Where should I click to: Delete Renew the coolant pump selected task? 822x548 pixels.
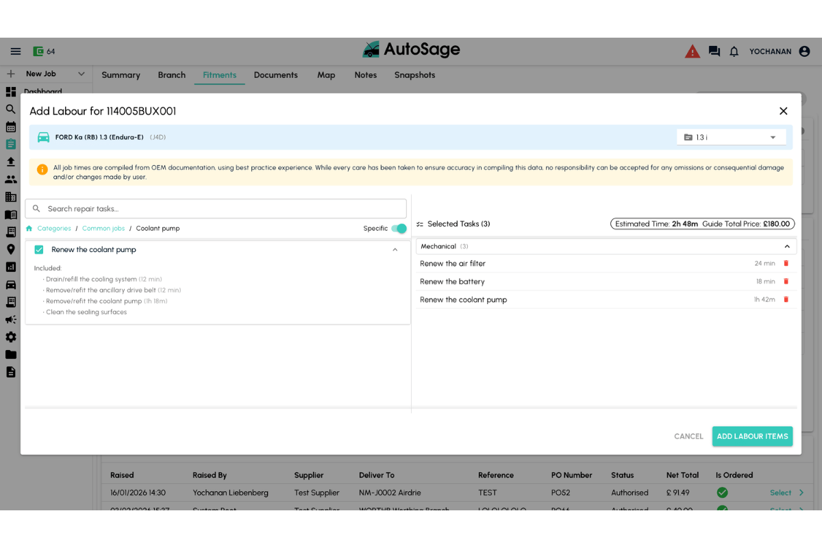click(x=786, y=299)
